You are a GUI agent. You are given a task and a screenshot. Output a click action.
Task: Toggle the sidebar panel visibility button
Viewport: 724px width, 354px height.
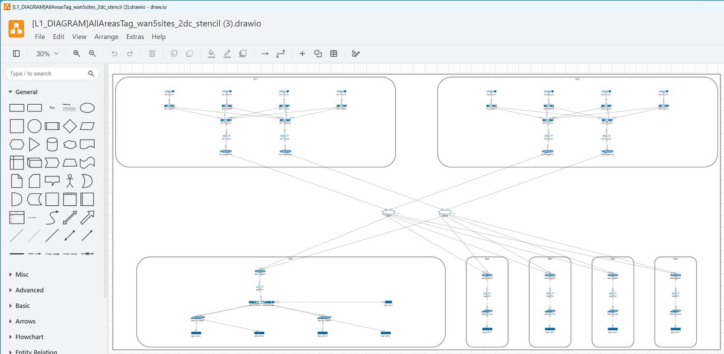16,54
